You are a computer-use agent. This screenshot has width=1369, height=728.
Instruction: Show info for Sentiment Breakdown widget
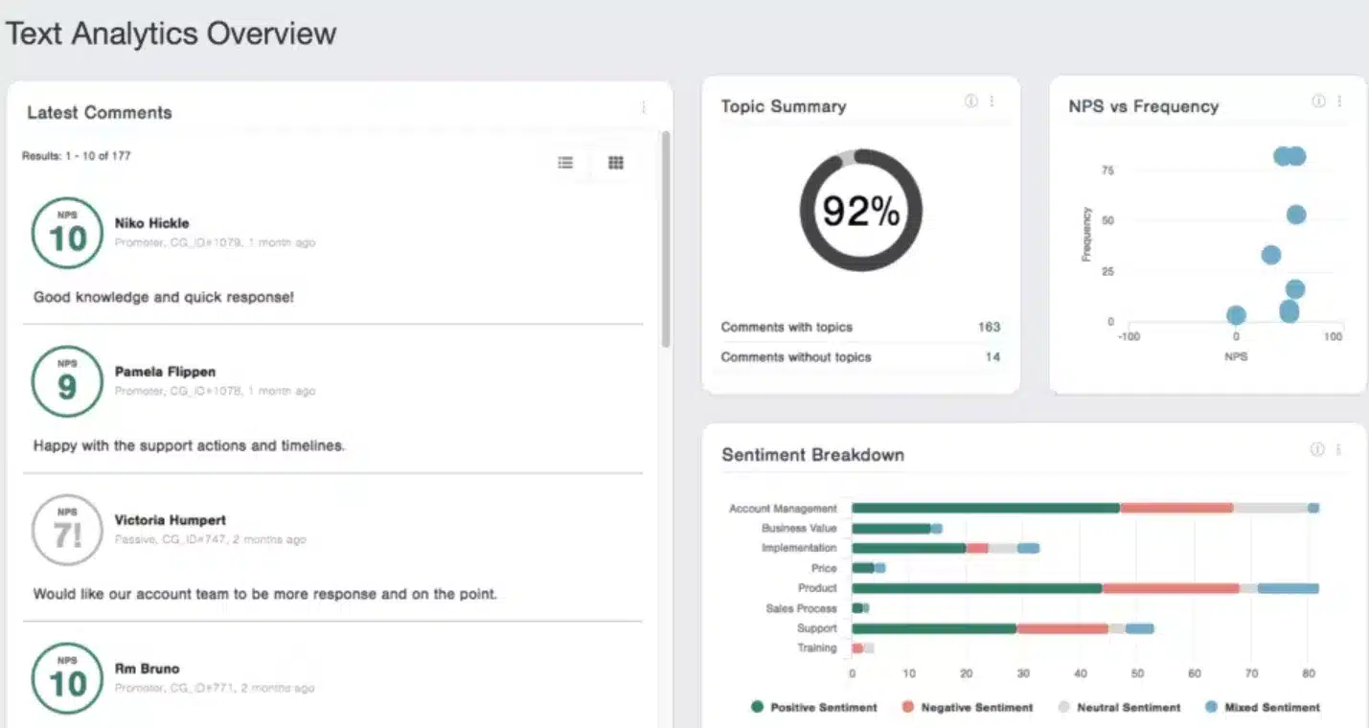coord(1318,447)
